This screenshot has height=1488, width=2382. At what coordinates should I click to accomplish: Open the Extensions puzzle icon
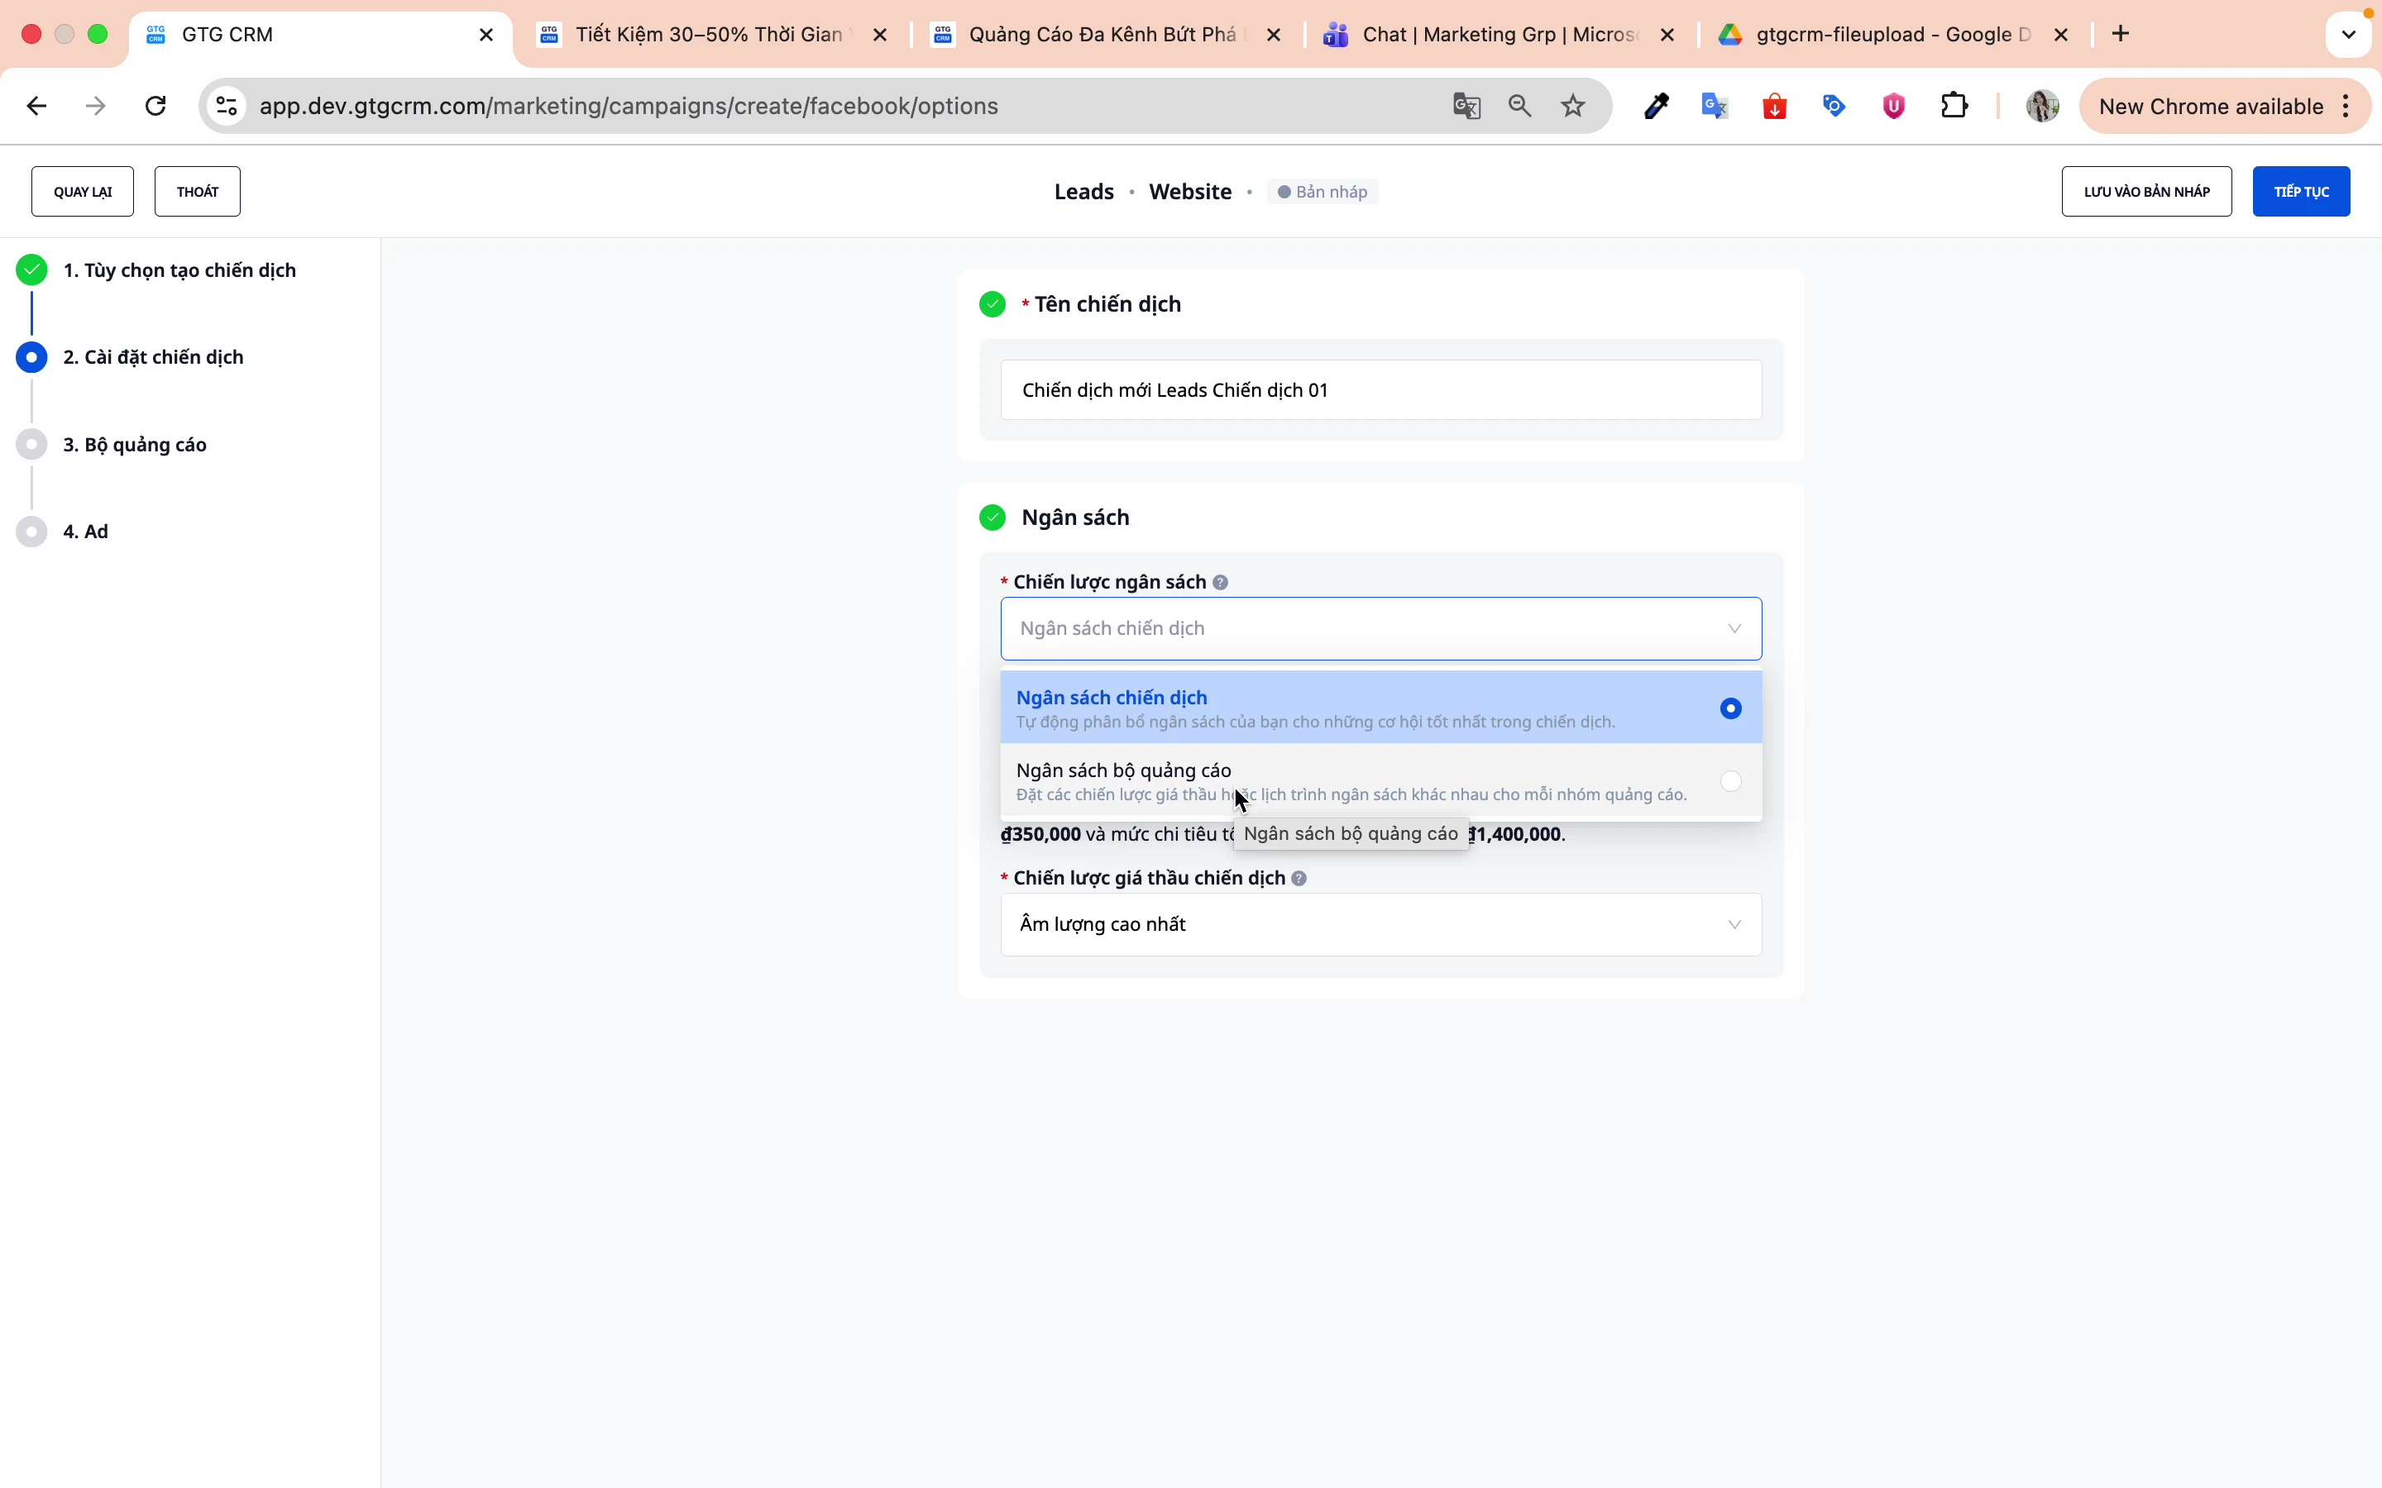(x=1955, y=107)
